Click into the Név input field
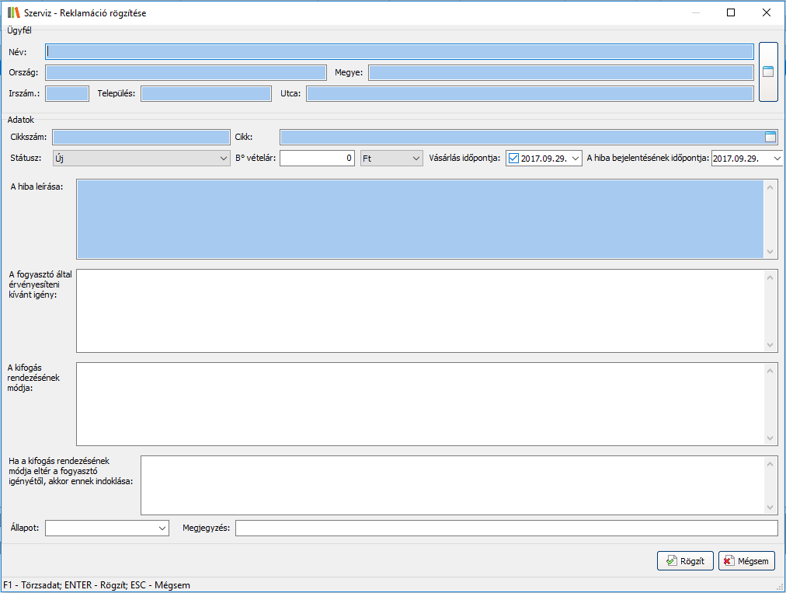This screenshot has width=786, height=593. point(399,52)
